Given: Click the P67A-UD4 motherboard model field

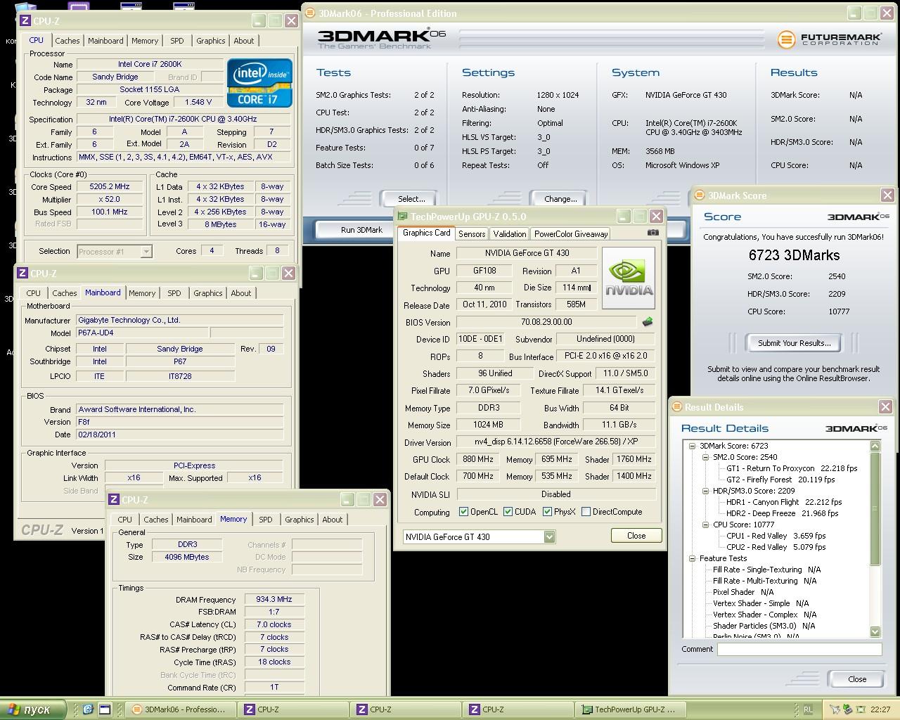Looking at the screenshot, I should [142, 333].
